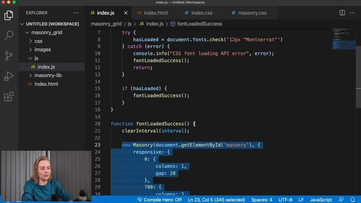361x203 pixels.
Task: Click the 'console.info' line of code
Action: coord(204,54)
